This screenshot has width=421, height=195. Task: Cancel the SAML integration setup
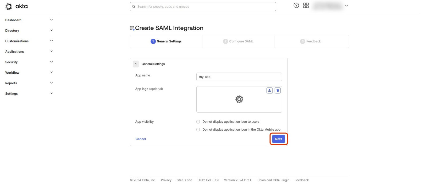141,139
